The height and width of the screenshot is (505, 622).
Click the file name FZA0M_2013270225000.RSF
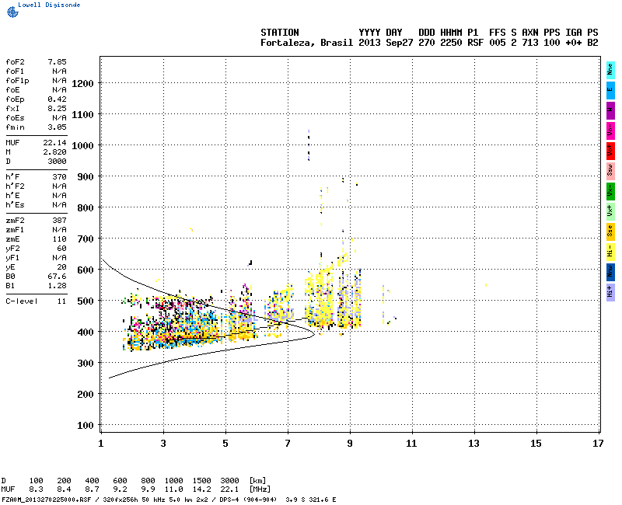pos(47,500)
